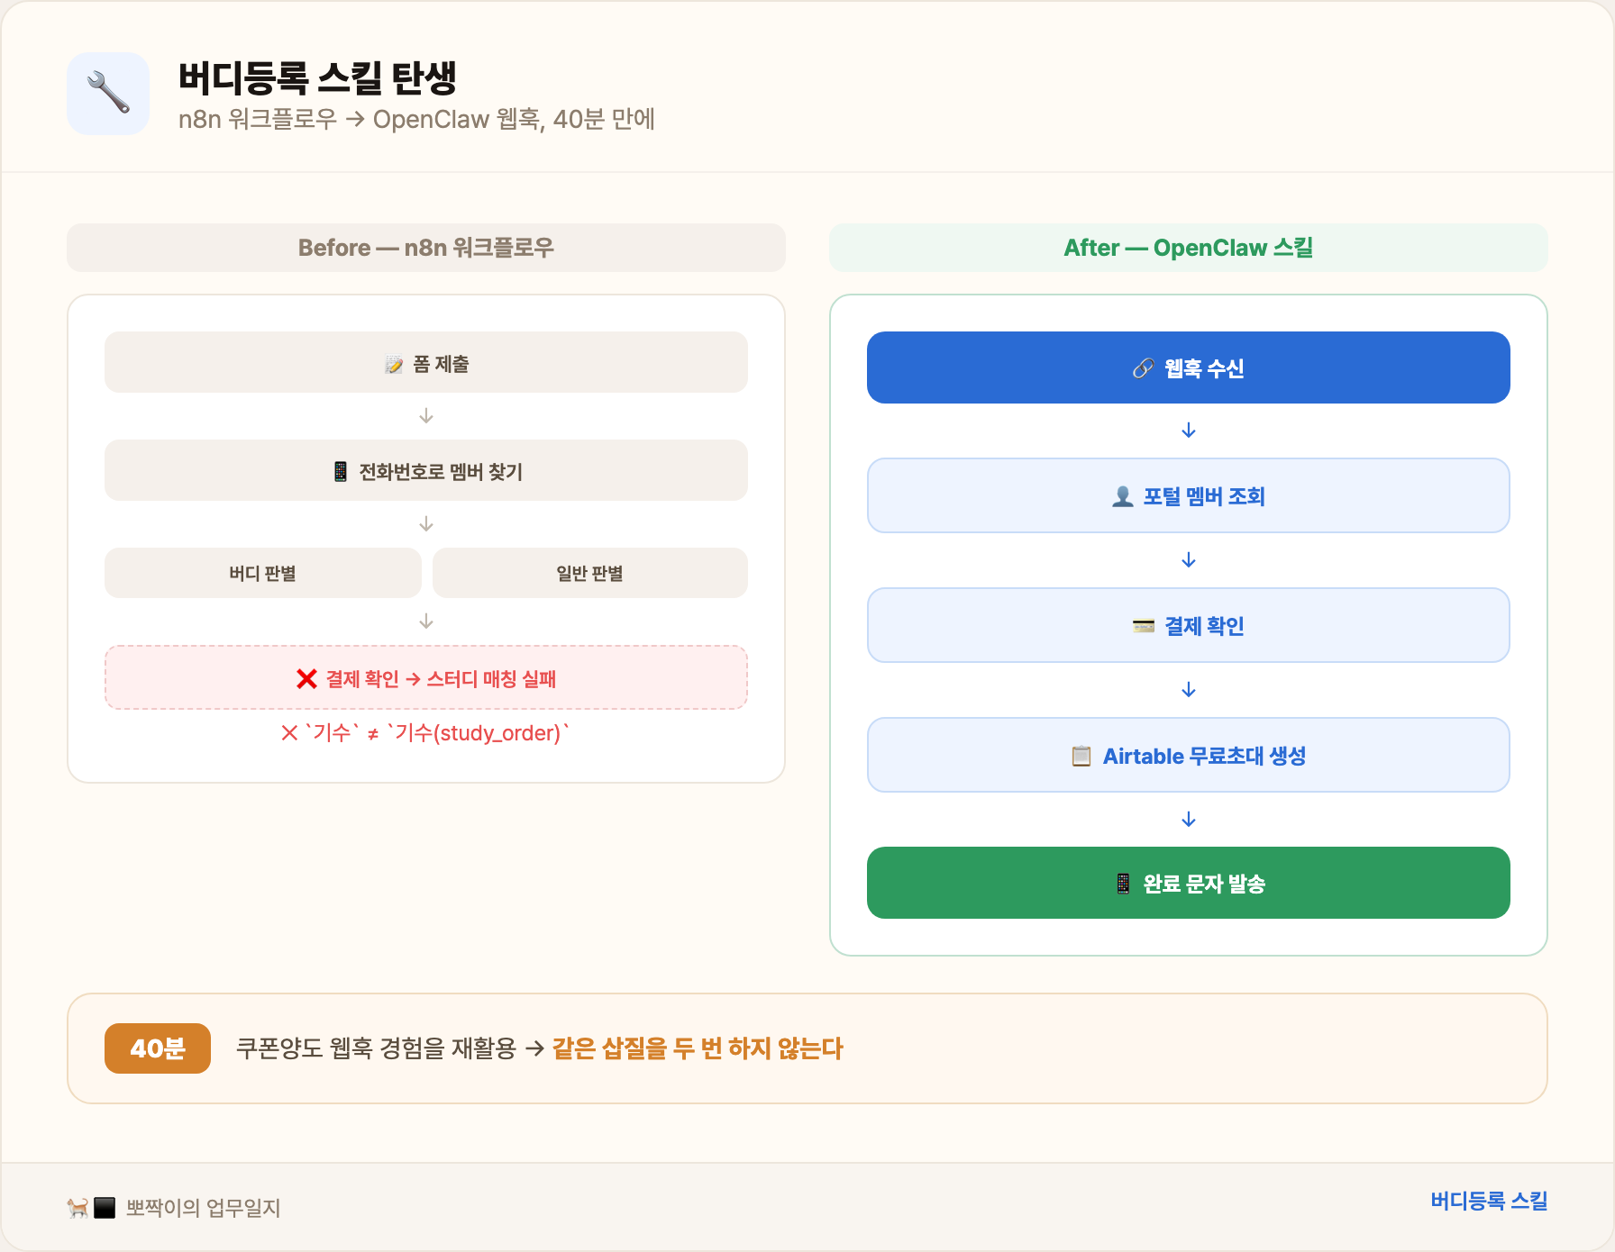Expand the arrow above 완료 문자 발송
This screenshot has width=1615, height=1252.
coord(1188,820)
